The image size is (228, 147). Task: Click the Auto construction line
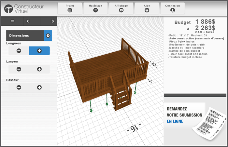(x=196, y=38)
